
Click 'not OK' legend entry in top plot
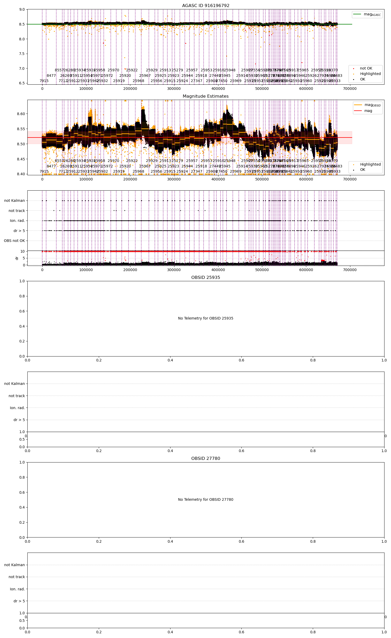(366, 68)
